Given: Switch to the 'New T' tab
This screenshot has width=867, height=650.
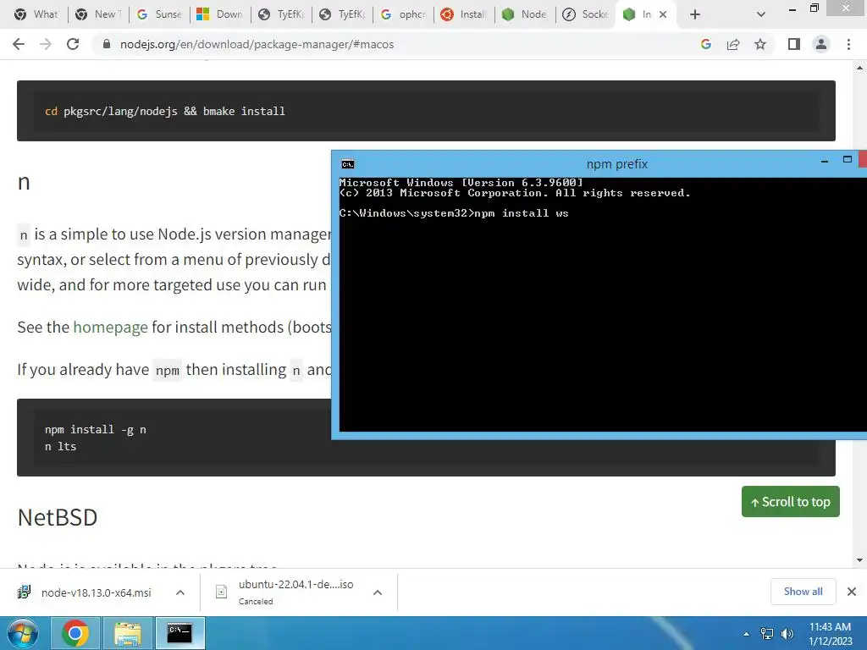Looking at the screenshot, I should pos(98,14).
